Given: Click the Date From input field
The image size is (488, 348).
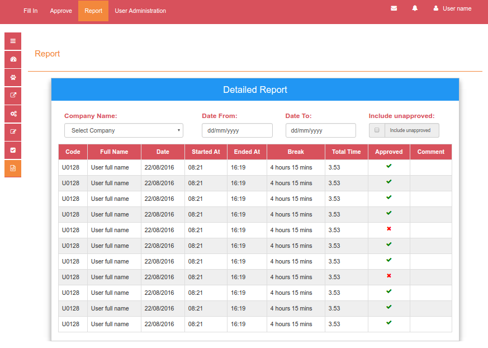Looking at the screenshot, I should pos(237,130).
